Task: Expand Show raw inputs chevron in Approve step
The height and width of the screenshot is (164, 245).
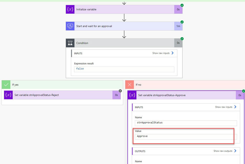Action: (235, 107)
